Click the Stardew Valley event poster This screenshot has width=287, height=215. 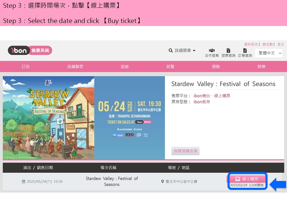click(x=84, y=118)
